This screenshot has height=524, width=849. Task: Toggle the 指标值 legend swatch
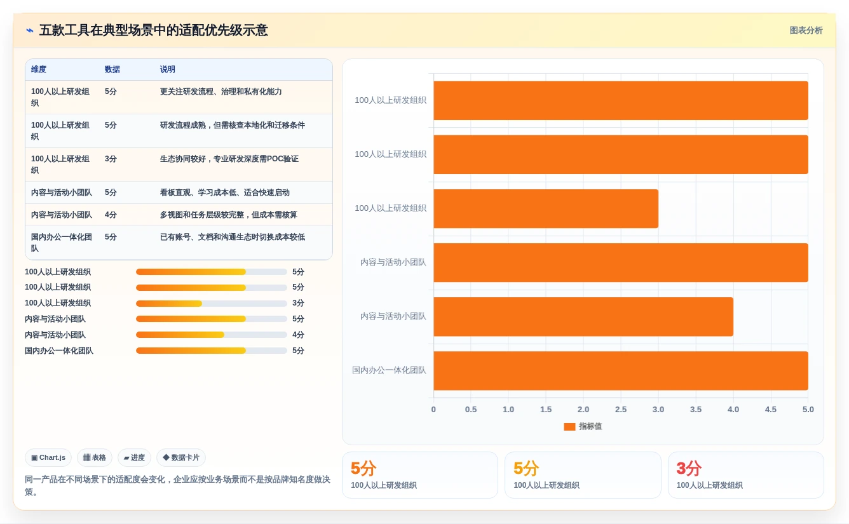click(x=569, y=427)
